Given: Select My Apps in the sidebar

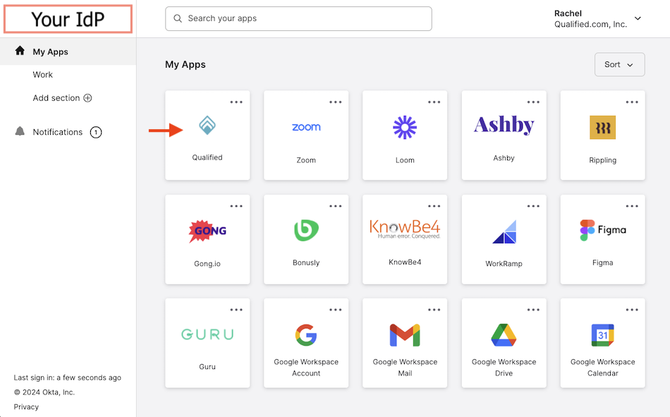Looking at the screenshot, I should click(68, 52).
